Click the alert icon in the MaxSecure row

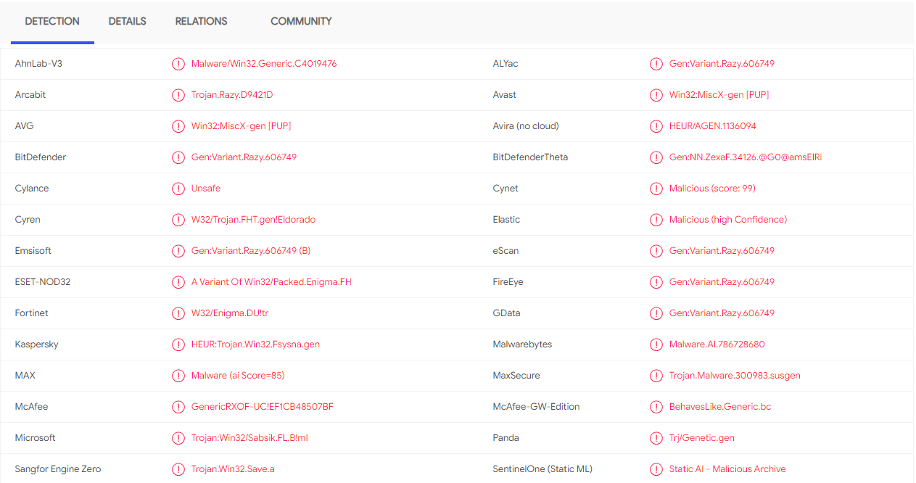[x=656, y=376]
